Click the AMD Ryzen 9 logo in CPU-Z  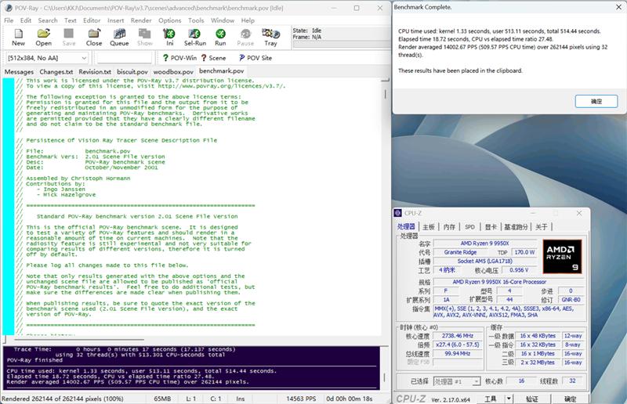pyautogui.click(x=562, y=256)
